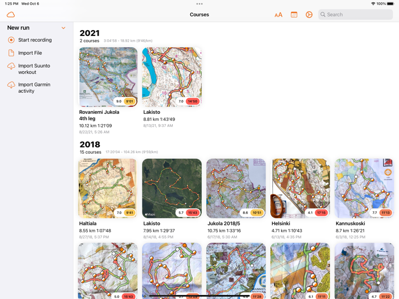Tap the cloud sync icon

coord(11,15)
